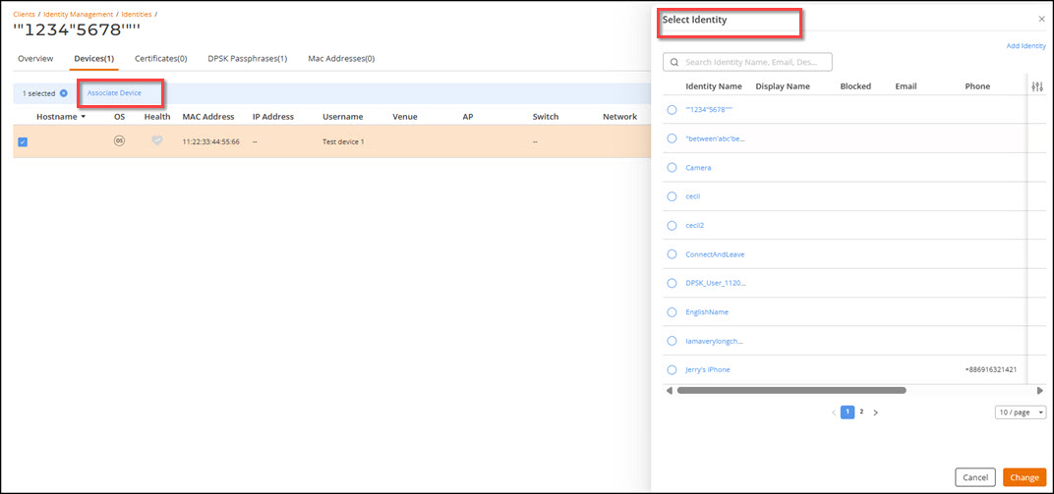Viewport: 1054px width, 494px height.
Task: Click the Associate Device link
Action: (x=114, y=92)
